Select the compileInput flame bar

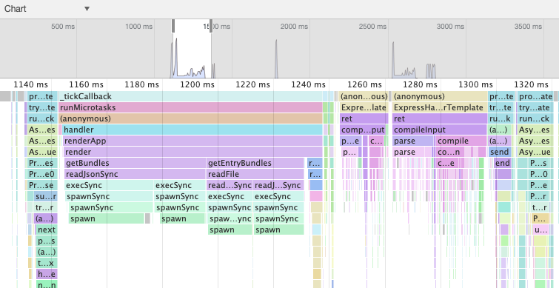coord(440,130)
